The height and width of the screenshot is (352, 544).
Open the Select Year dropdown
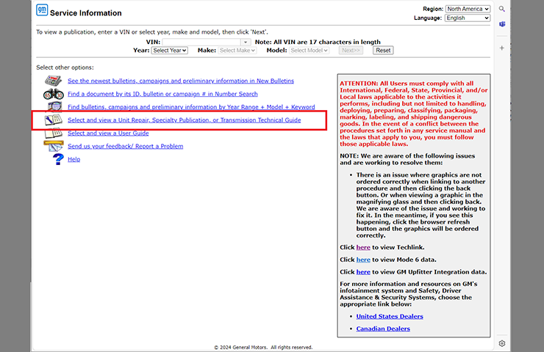(x=170, y=51)
